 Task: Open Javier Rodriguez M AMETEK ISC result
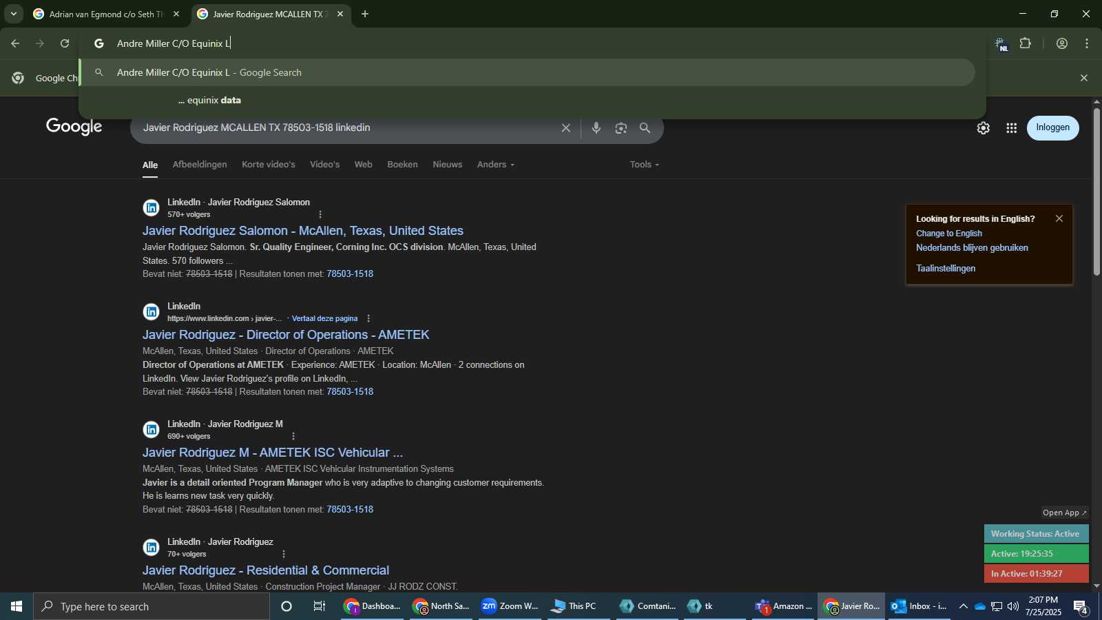point(273,453)
